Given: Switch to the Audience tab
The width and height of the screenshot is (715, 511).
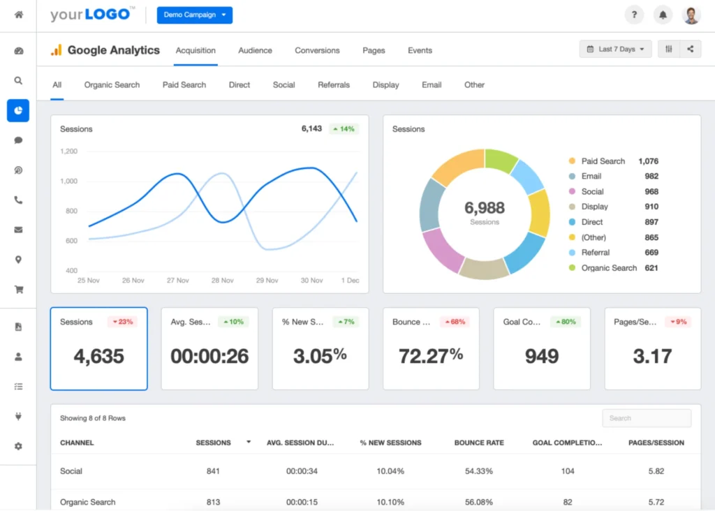Looking at the screenshot, I should click(x=255, y=50).
